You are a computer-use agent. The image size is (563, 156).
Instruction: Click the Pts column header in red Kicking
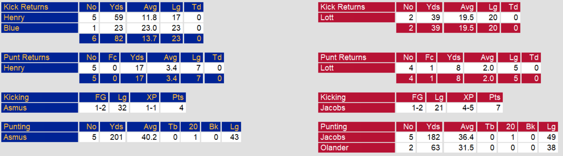tap(495, 97)
